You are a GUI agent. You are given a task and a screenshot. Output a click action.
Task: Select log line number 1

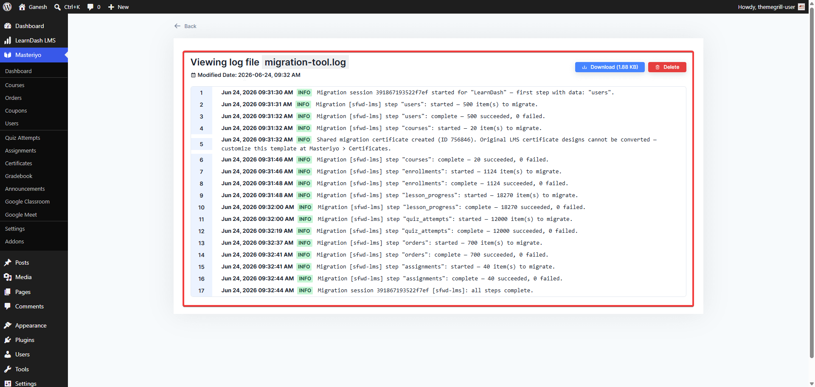201,93
